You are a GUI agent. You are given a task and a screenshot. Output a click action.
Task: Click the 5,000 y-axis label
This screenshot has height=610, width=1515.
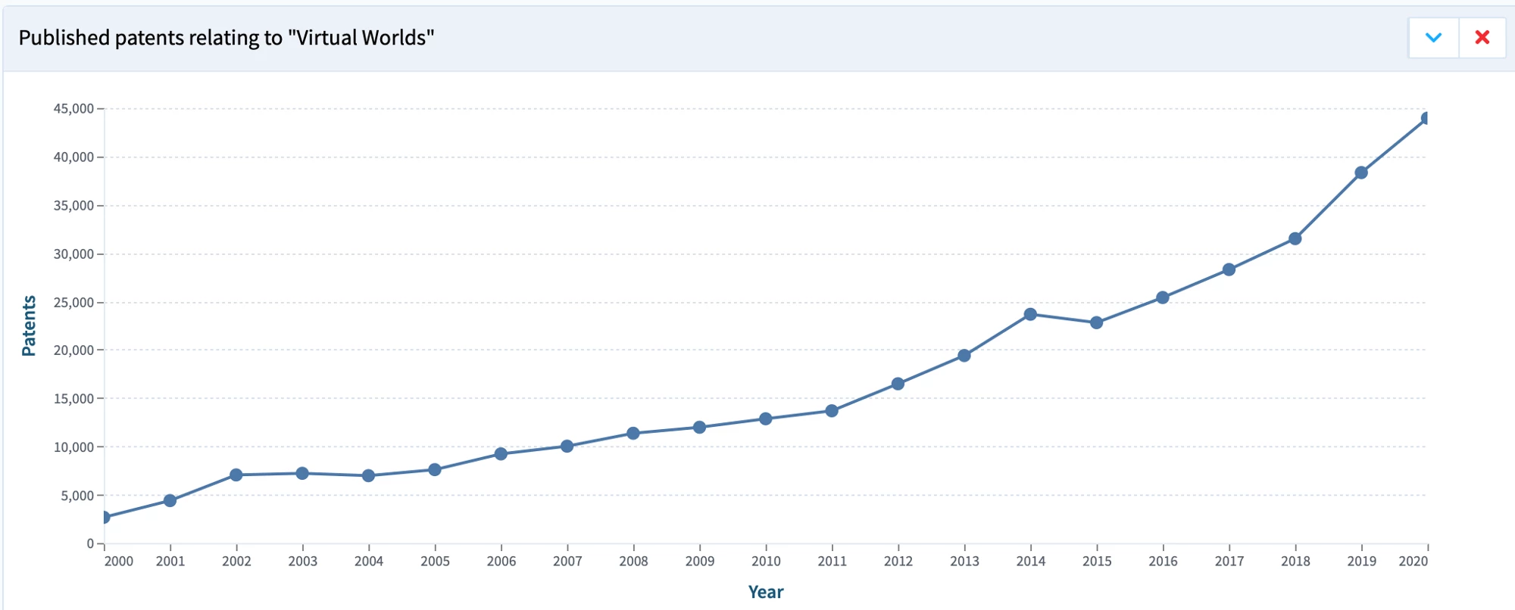pos(77,496)
